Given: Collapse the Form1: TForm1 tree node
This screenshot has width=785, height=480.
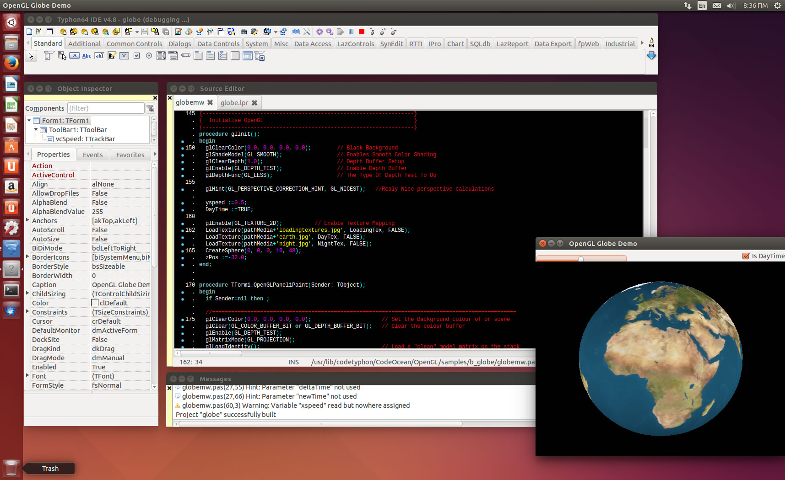Looking at the screenshot, I should (29, 120).
